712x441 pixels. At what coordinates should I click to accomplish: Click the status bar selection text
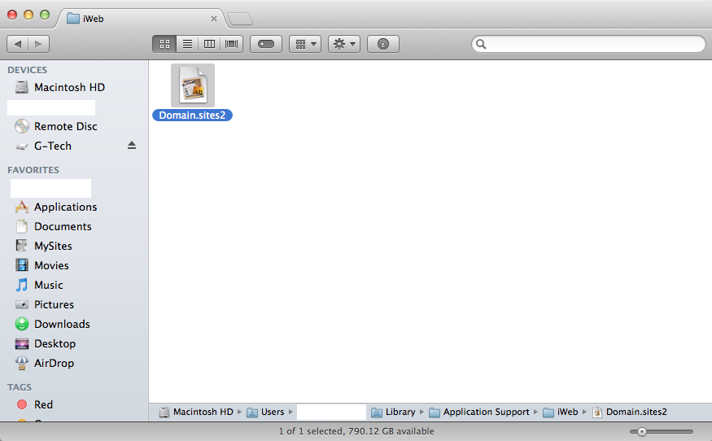click(356, 431)
